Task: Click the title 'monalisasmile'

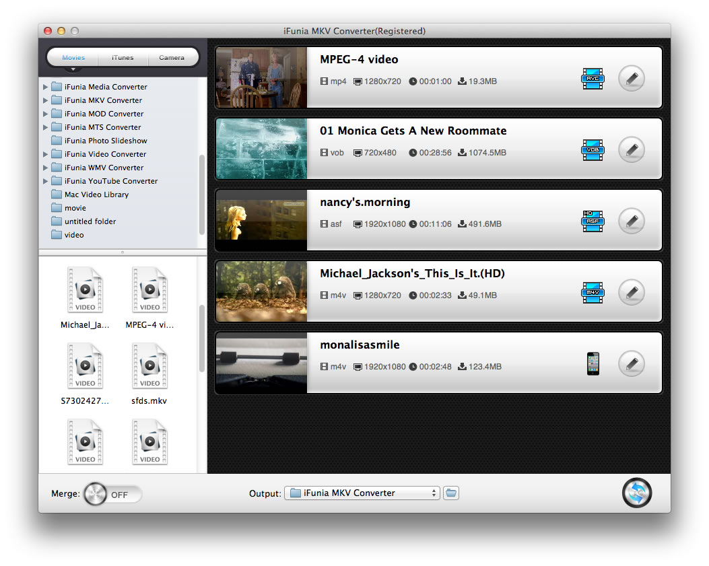Action: pyautogui.click(x=360, y=345)
